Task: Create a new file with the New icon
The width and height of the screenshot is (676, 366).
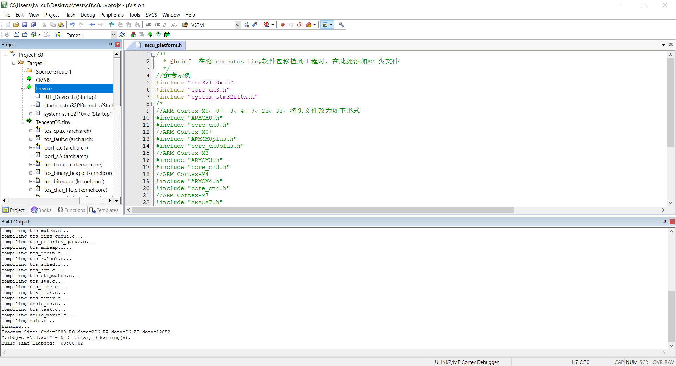Action: (8, 25)
